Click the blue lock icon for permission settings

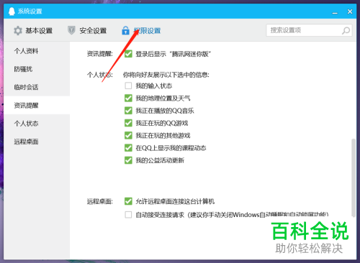pos(125,31)
